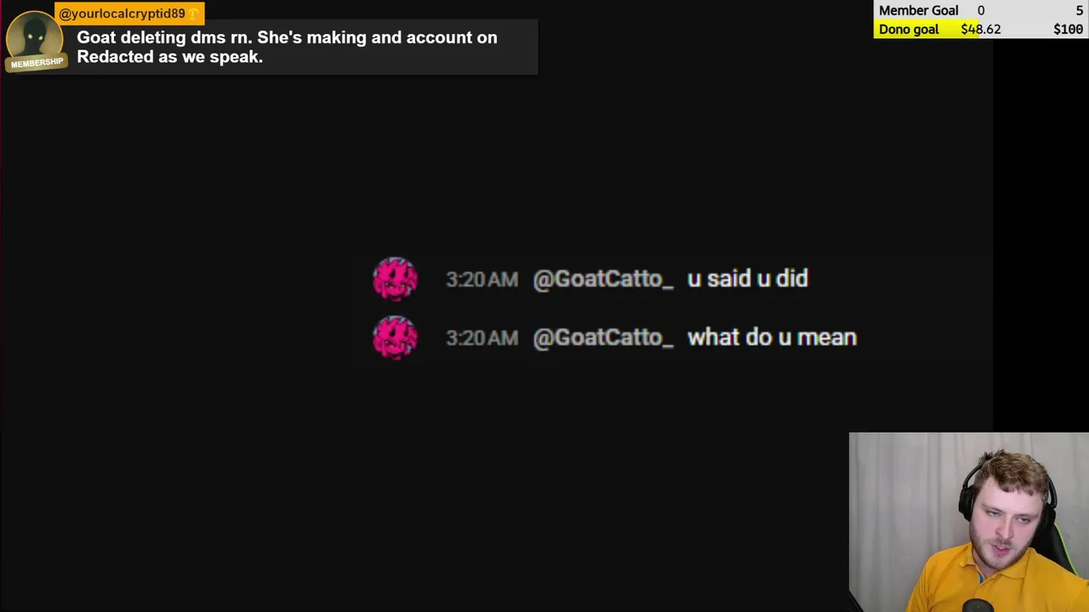Select the @GoatCatto_ name beside "u said u did"
This screenshot has width=1089, height=612.
pos(602,279)
